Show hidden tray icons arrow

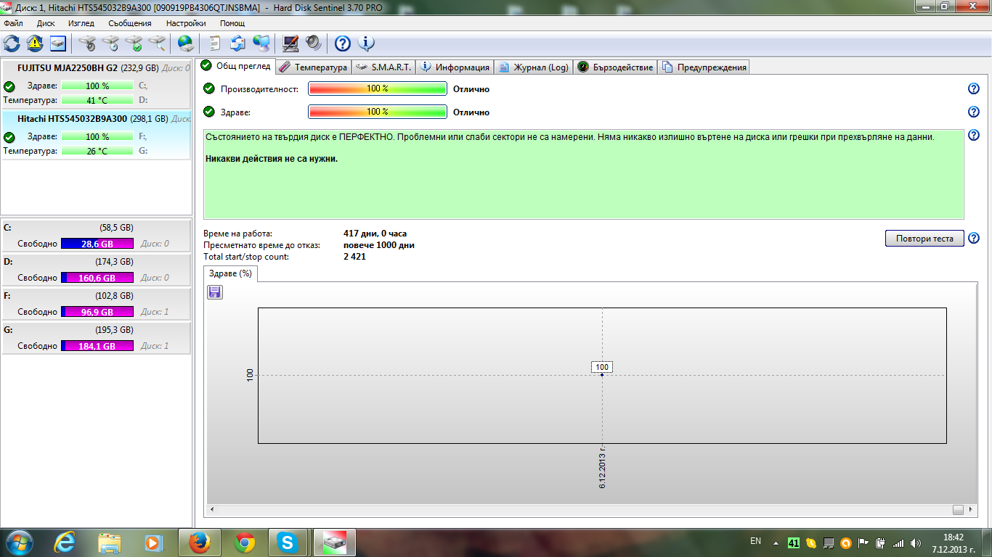pyautogui.click(x=776, y=542)
